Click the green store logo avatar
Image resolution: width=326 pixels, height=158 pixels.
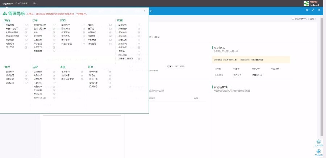(x=306, y=3)
